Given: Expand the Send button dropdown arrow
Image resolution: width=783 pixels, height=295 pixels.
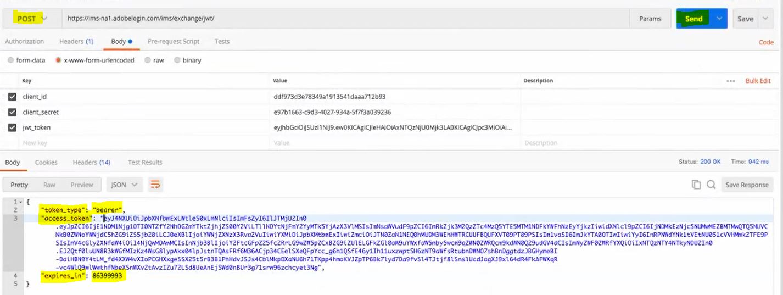Looking at the screenshot, I should coord(719,19).
